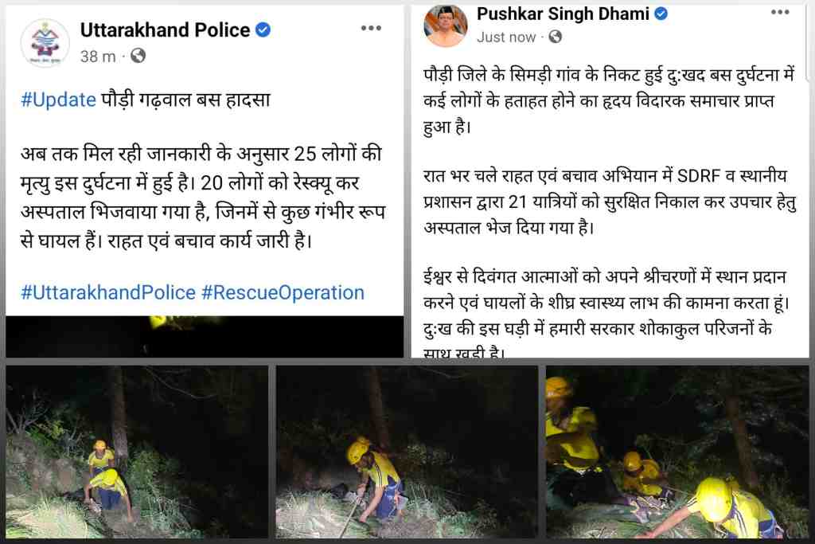Open Uttarakhand Police profile picture

click(45, 43)
